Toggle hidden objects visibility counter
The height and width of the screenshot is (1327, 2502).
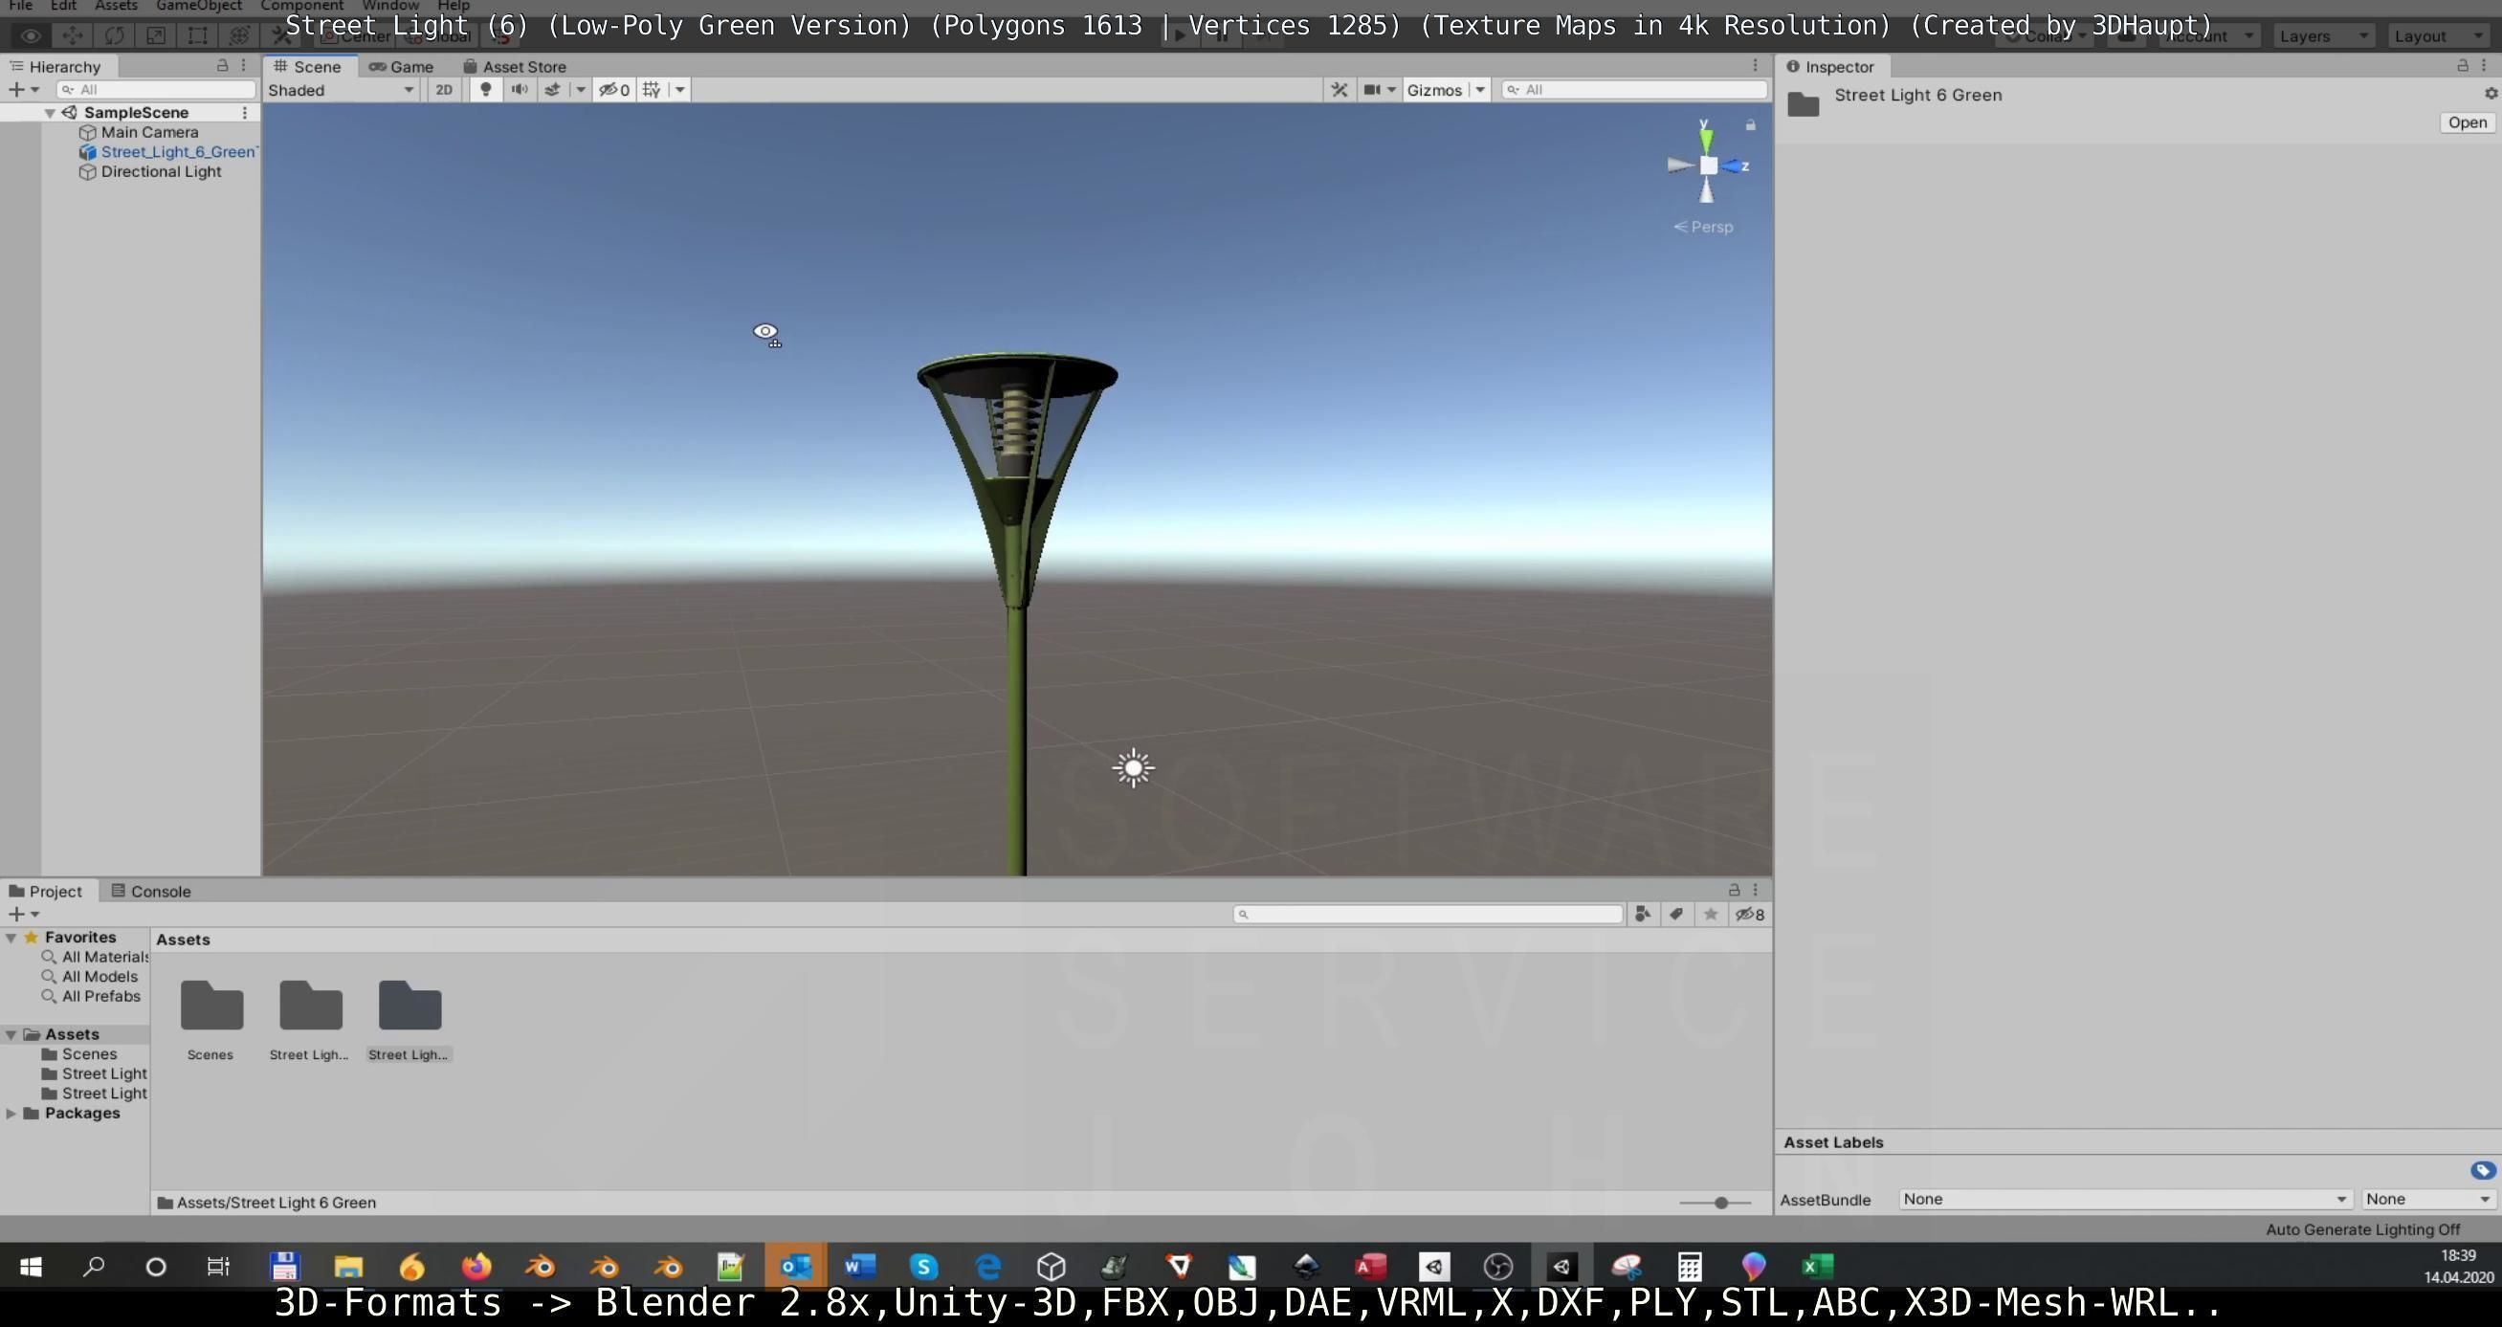point(614,89)
